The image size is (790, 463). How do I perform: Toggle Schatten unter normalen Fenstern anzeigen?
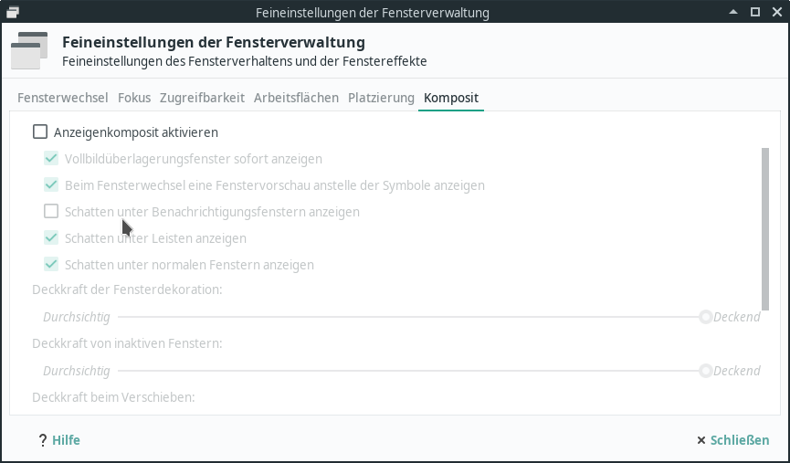coord(52,265)
